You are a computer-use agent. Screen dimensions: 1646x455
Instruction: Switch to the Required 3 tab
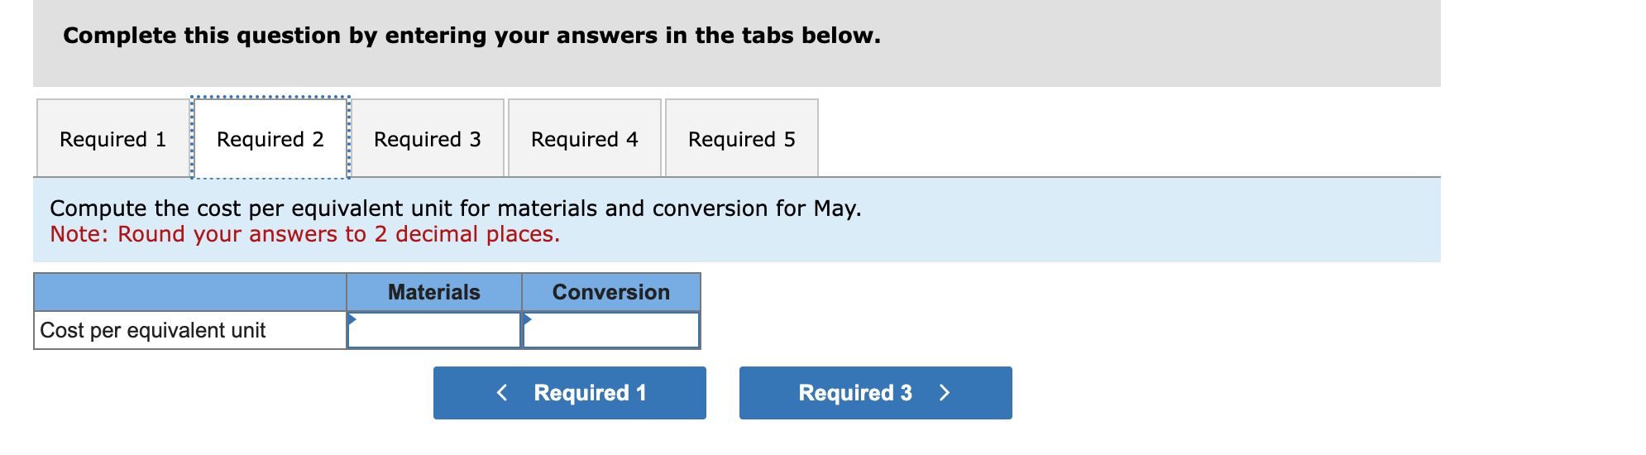[427, 139]
